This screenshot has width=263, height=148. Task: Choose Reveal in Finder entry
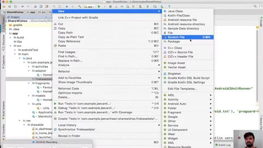107,136
